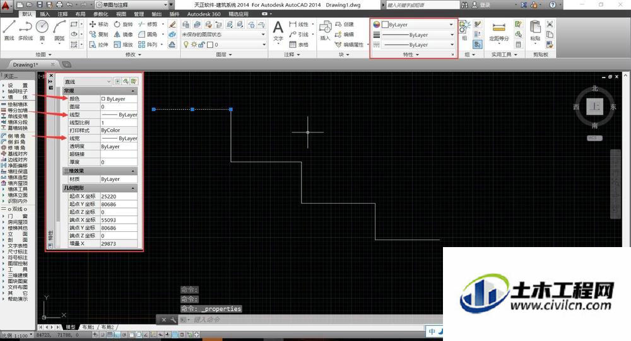Toggle the highlighted group selection button in 组 panel
The width and height of the screenshot is (631, 341).
click(477, 44)
